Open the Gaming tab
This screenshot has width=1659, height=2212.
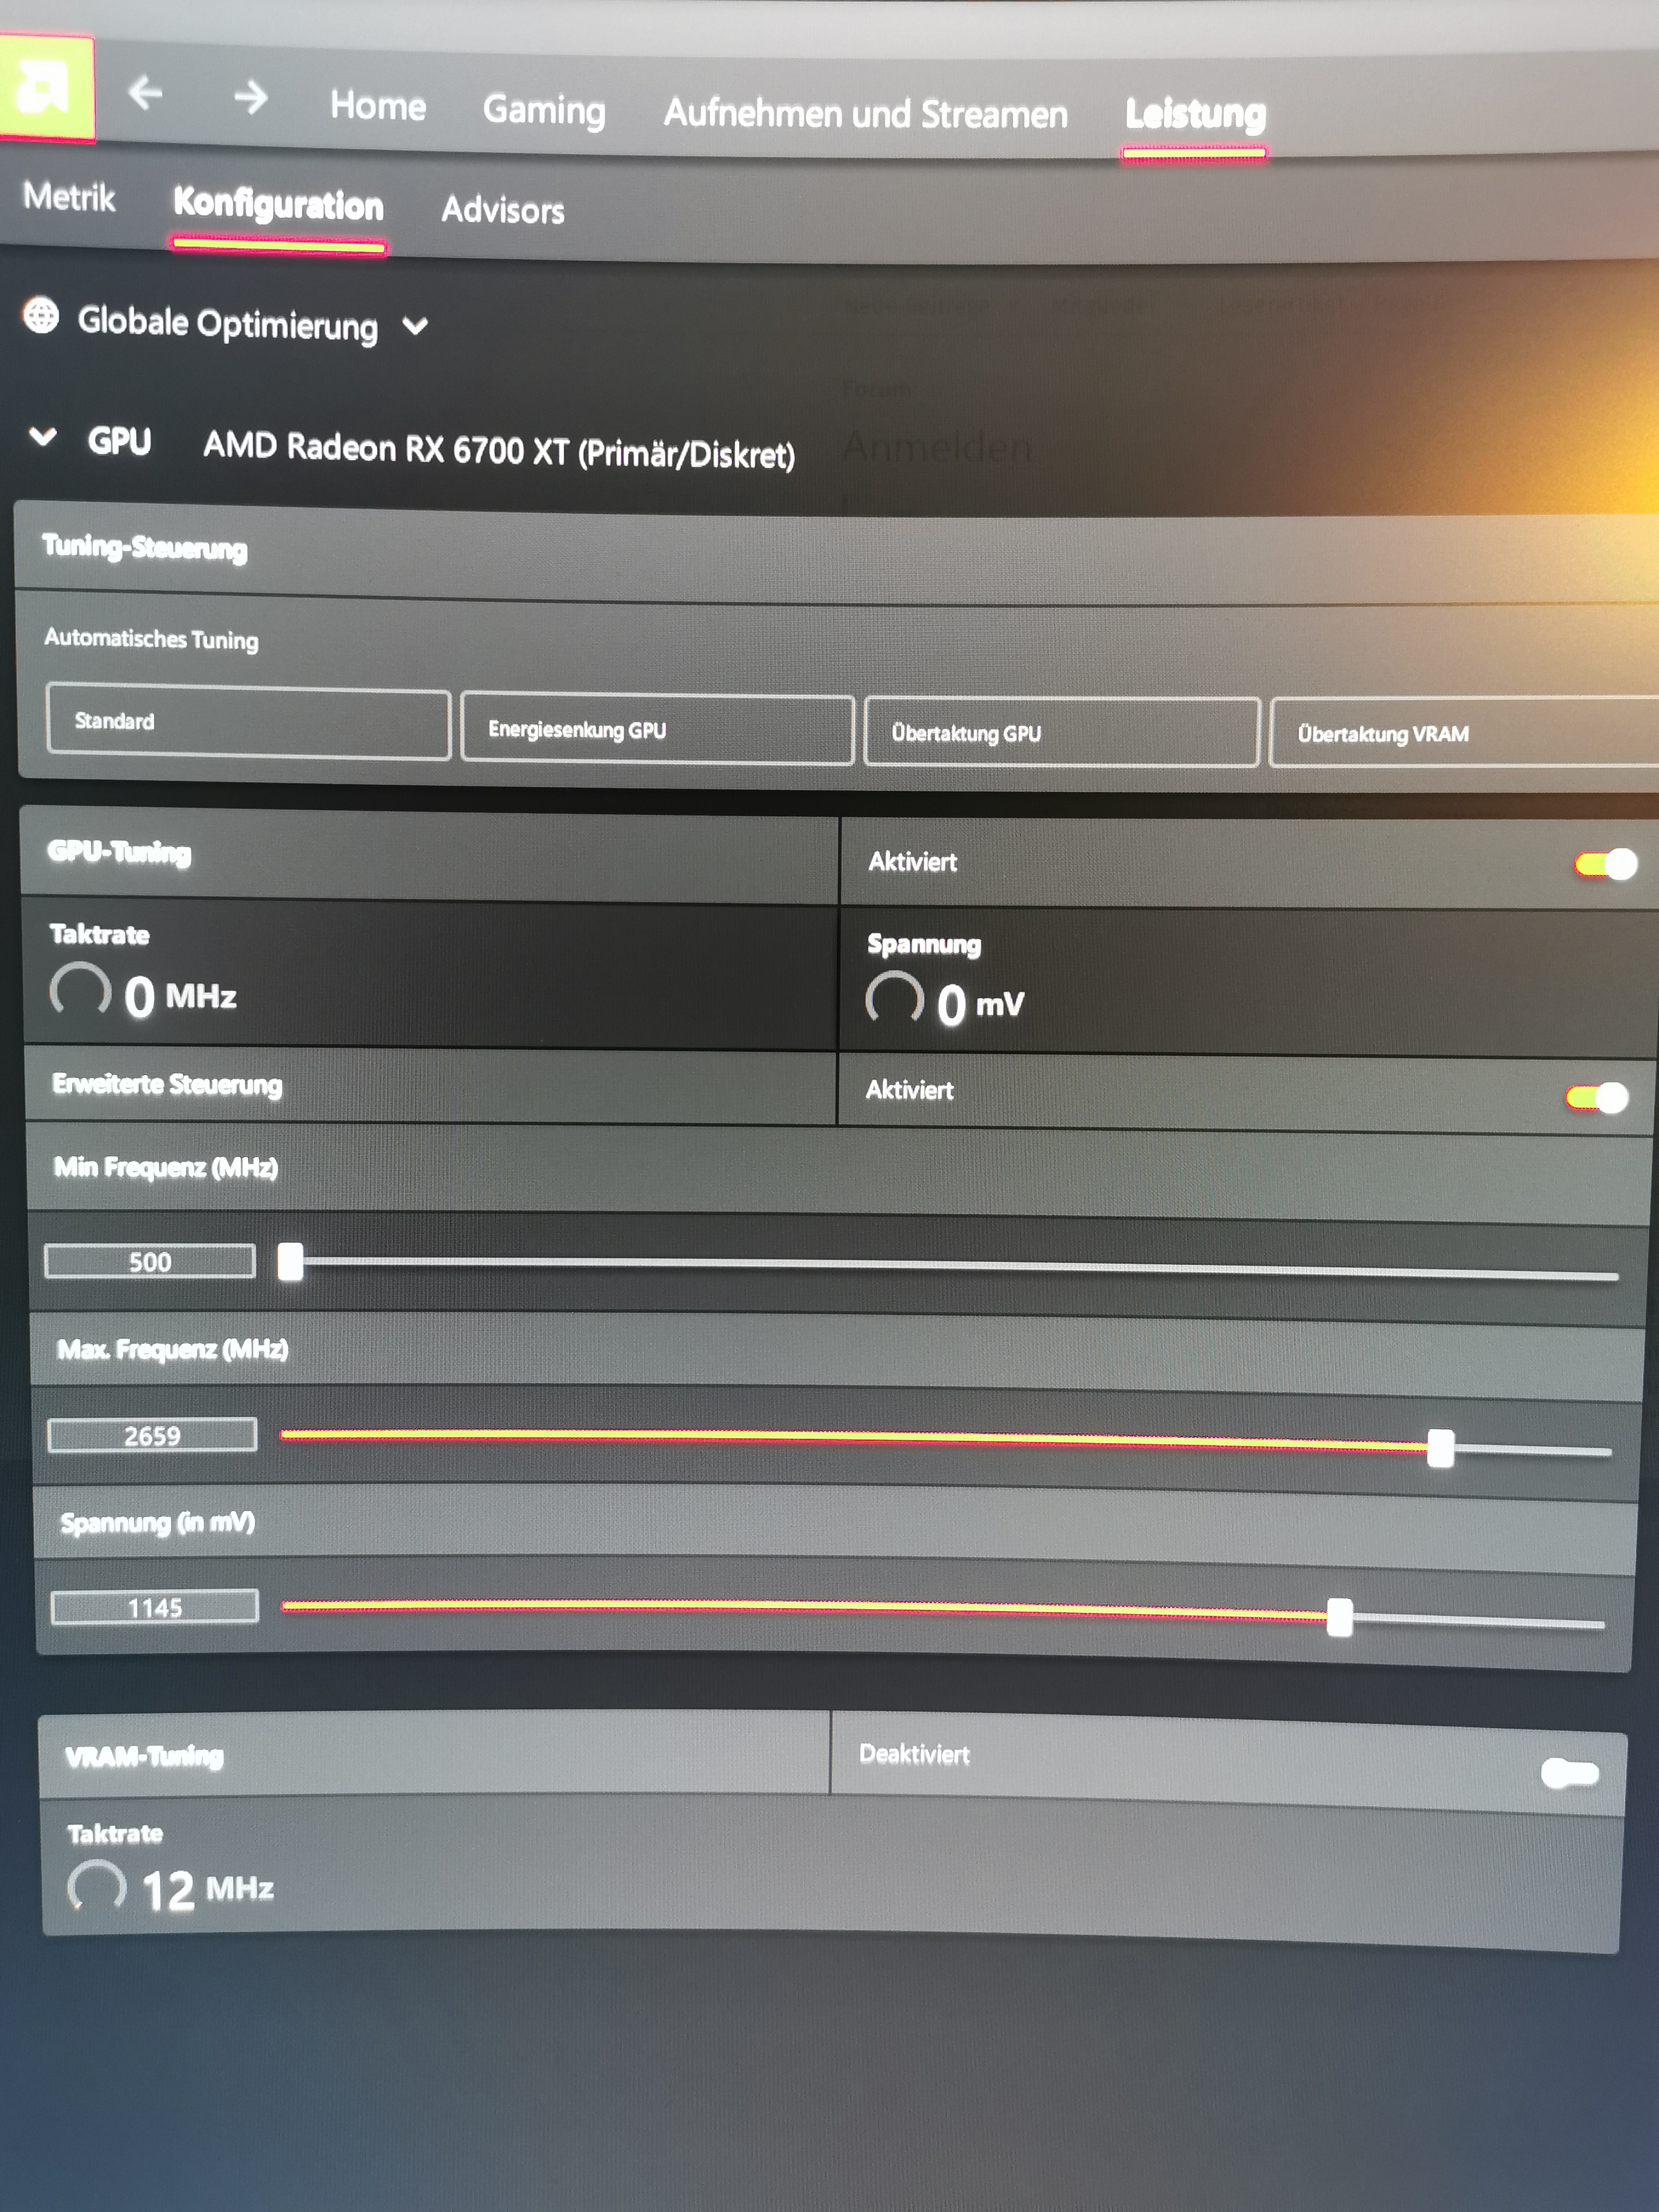(x=544, y=110)
